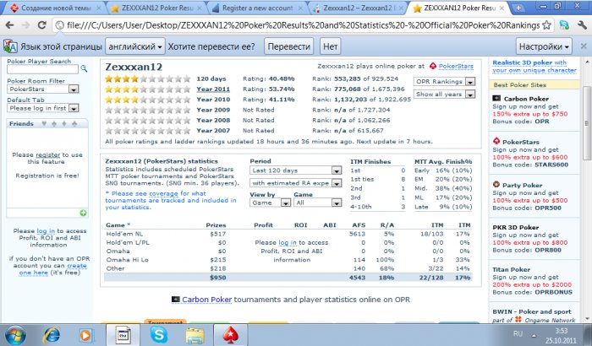The height and width of the screenshot is (346, 592).
Task: Switch to second ZEXXXAN12 Poker Results tab
Action: (x=459, y=8)
